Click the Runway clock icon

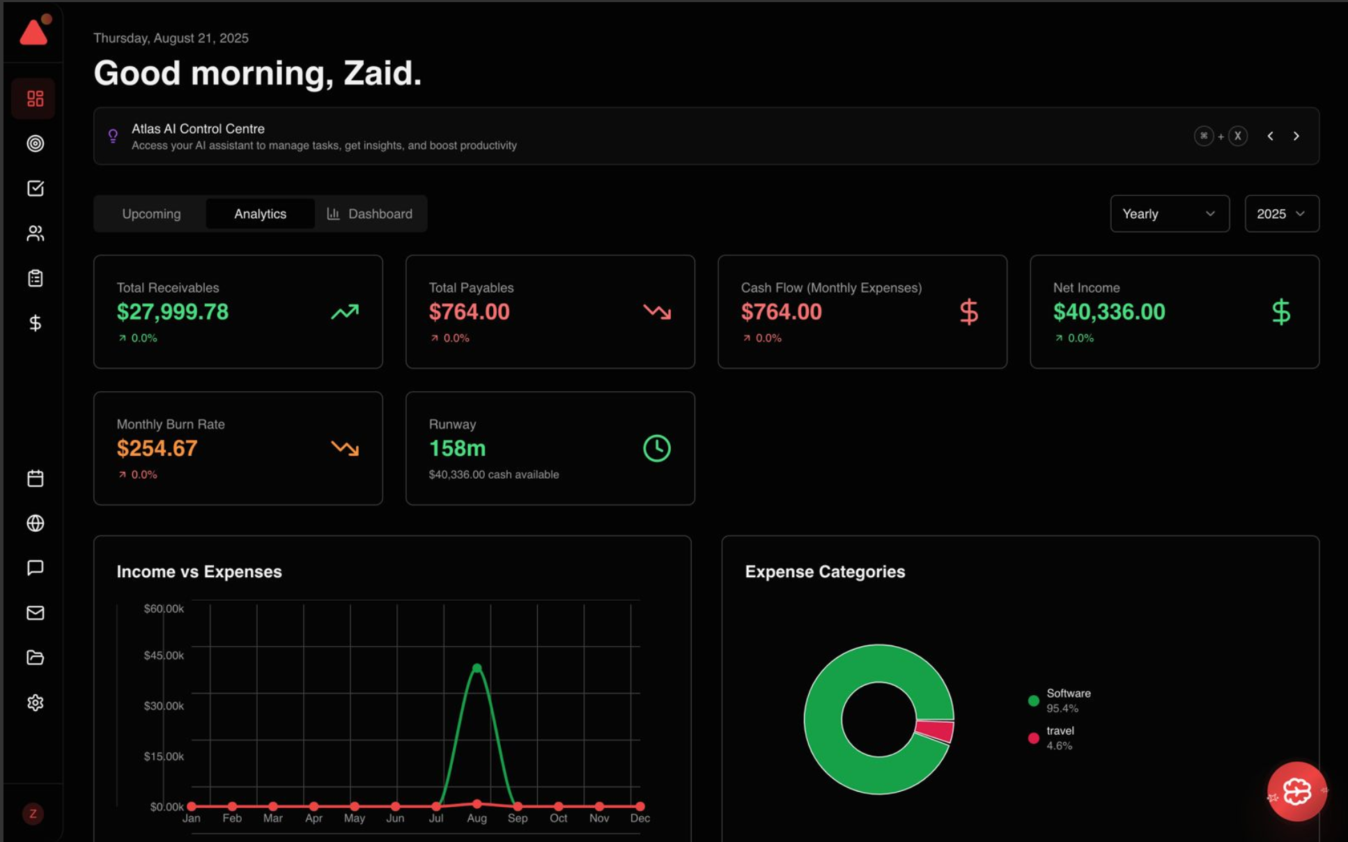[x=656, y=448]
